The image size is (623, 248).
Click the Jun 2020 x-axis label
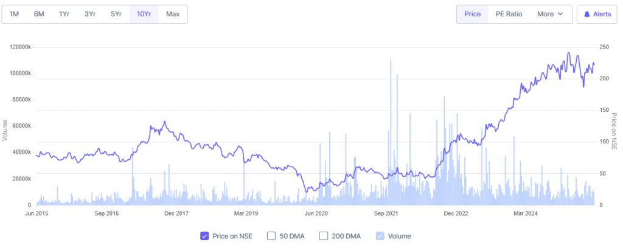click(316, 213)
